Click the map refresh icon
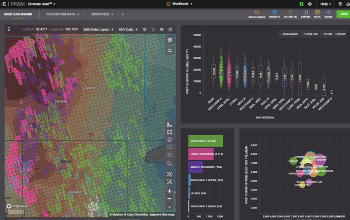 click(170, 30)
